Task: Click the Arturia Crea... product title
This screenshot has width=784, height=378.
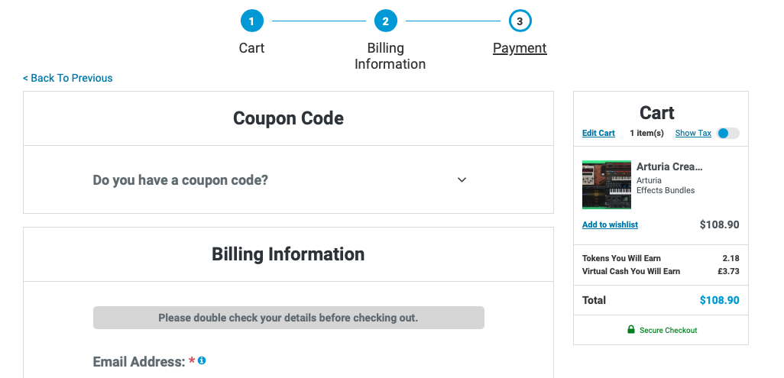Action: [x=669, y=167]
